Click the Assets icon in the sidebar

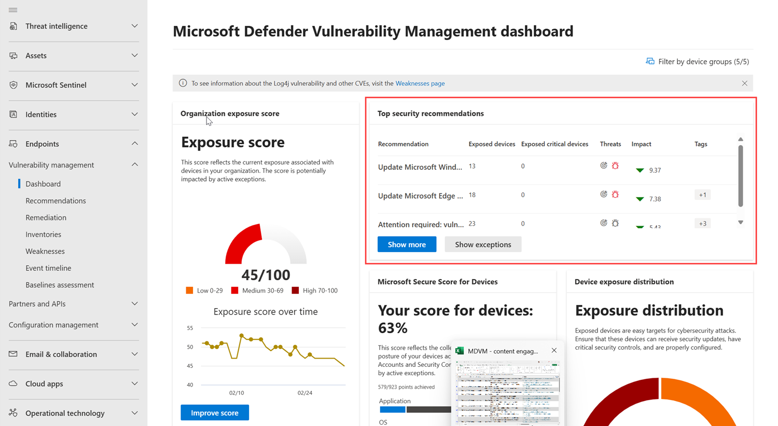click(13, 56)
